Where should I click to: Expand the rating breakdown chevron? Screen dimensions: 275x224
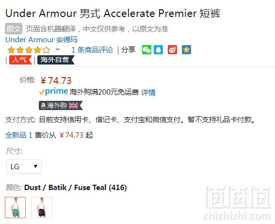point(58,49)
